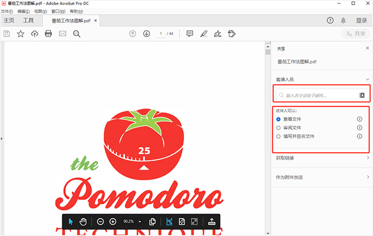Image resolution: width=373 pixels, height=236 pixels.
Task: Go to previous page arrow
Action: [x=132, y=34]
